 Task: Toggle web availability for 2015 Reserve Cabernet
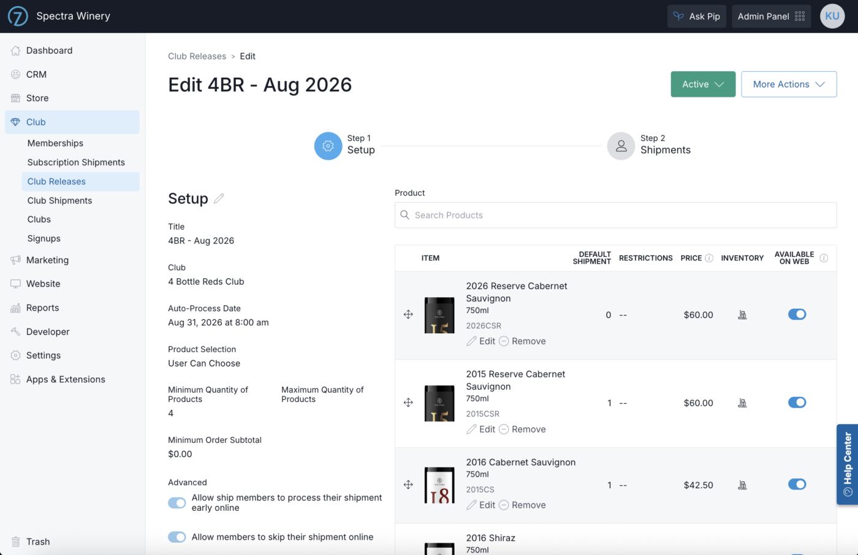[x=797, y=402]
